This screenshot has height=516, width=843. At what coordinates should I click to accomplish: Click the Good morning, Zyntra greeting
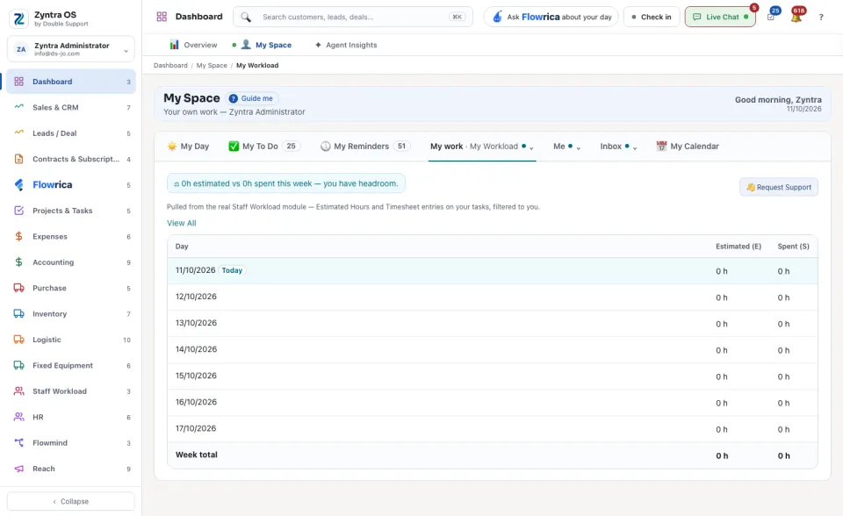778,99
